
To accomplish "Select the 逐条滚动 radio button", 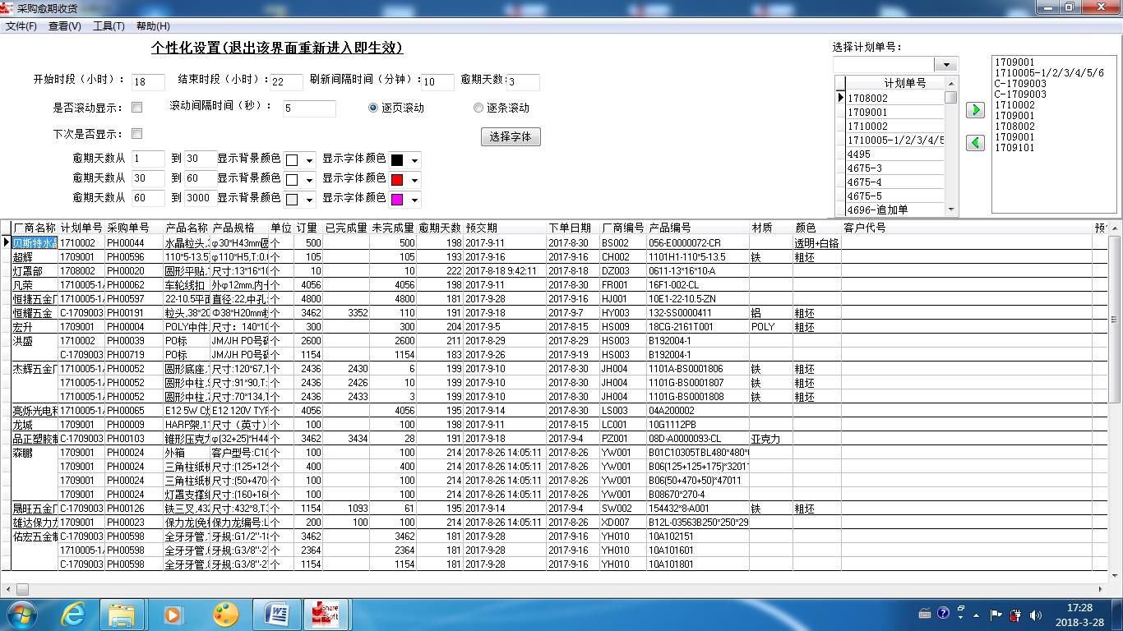I will coord(478,108).
